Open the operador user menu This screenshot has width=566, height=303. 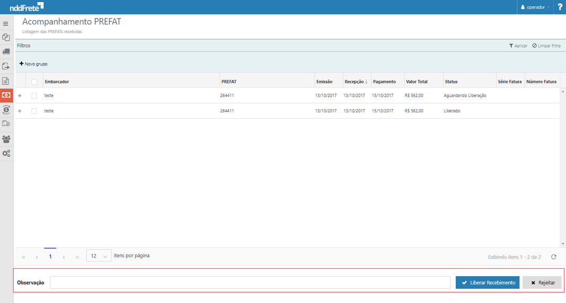(x=535, y=7)
